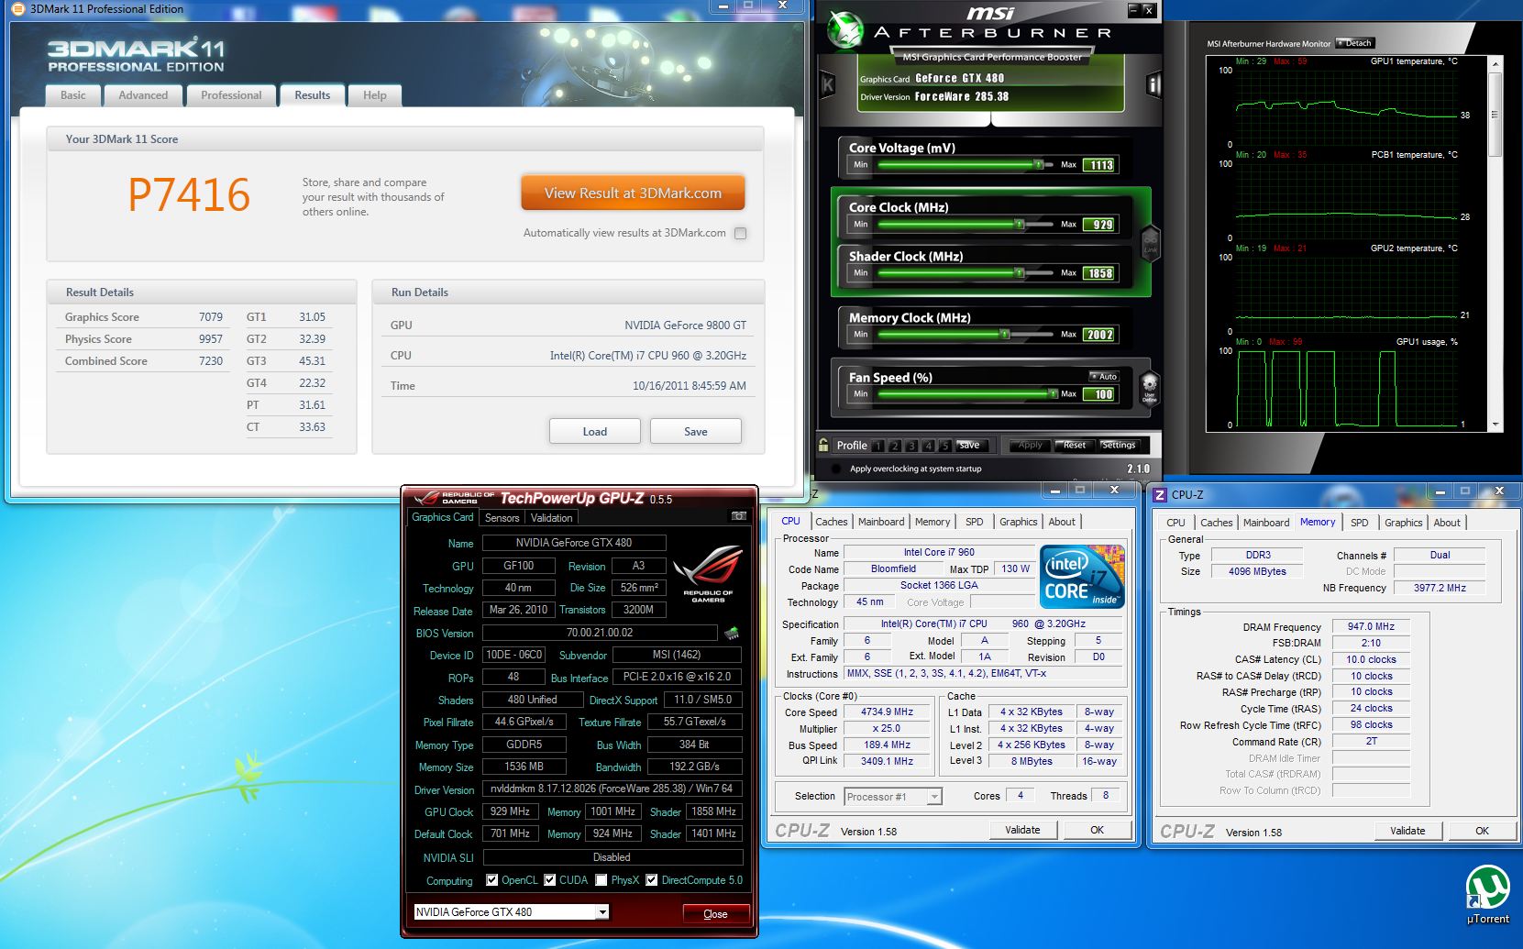Click the Save button in 3DMark Run Details
The width and height of the screenshot is (1523, 949).
695,432
